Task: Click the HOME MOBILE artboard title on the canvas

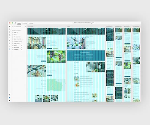Action: coord(109,26)
